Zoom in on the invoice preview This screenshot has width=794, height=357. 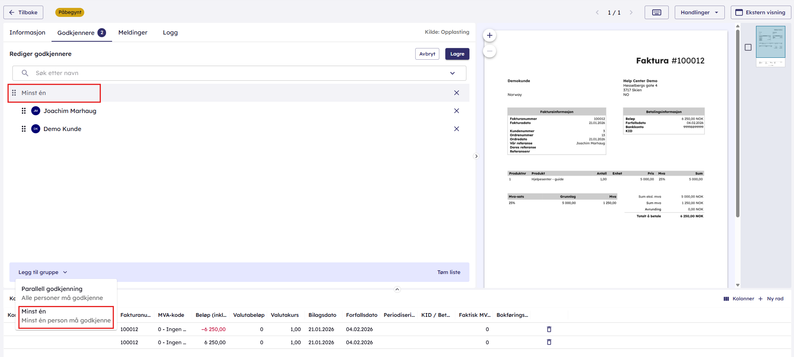point(489,36)
